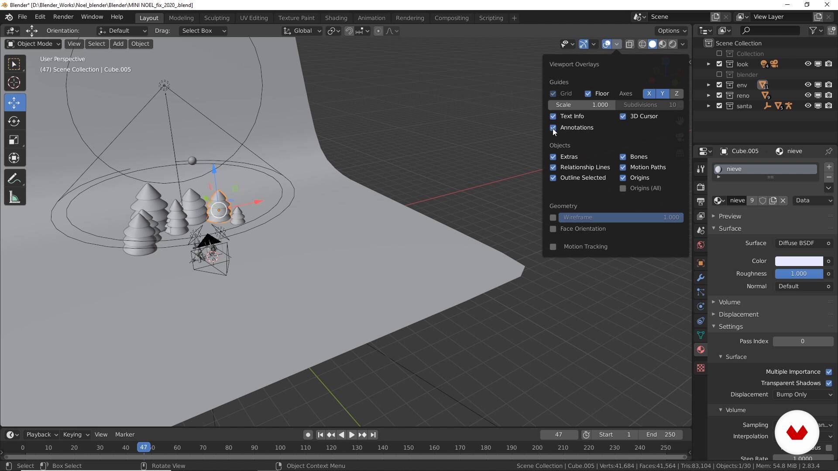This screenshot has width=838, height=471.
Task: Open the Render menu
Action: 63,17
